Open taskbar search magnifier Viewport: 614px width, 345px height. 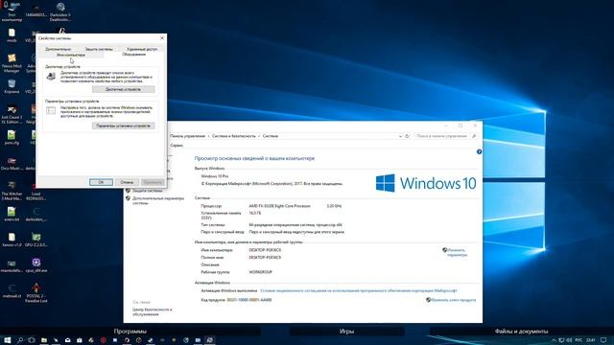point(20,340)
